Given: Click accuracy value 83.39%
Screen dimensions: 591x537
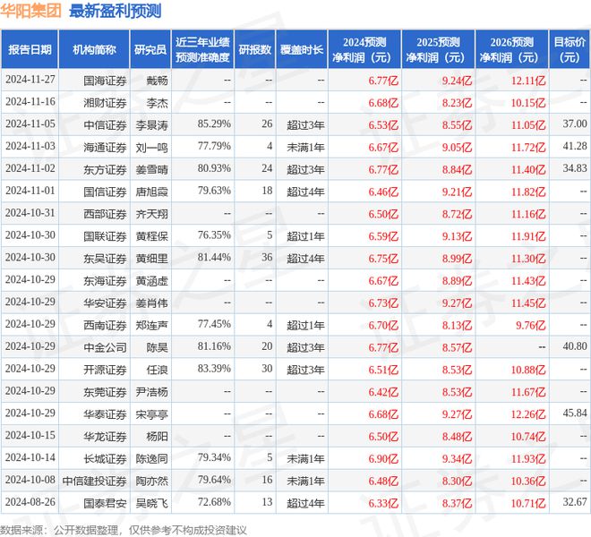Looking at the screenshot, I should (214, 368).
